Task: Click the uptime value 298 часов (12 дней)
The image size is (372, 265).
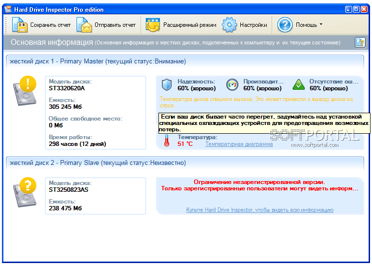Action: [78, 144]
